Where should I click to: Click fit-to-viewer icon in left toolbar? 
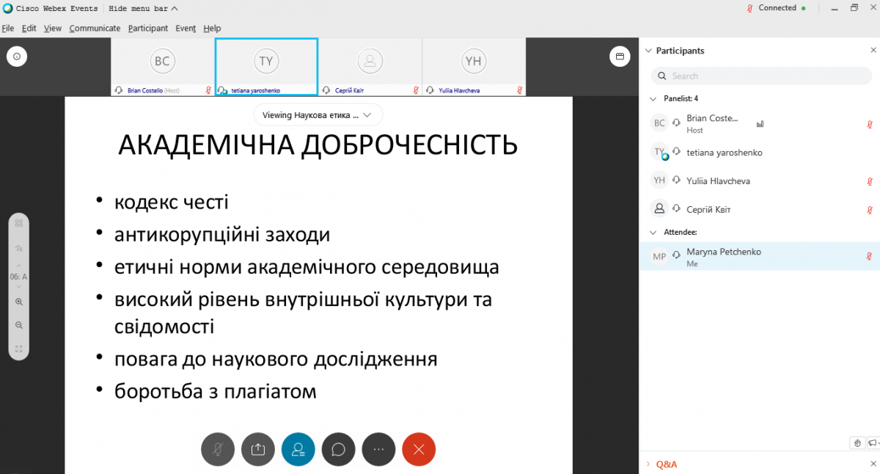click(19, 349)
